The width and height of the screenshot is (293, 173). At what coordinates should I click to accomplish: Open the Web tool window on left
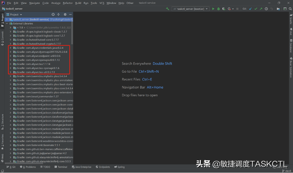coord(2,158)
